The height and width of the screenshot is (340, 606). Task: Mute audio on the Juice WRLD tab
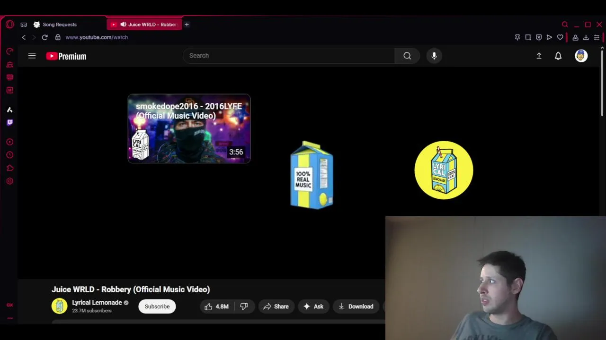(123, 25)
